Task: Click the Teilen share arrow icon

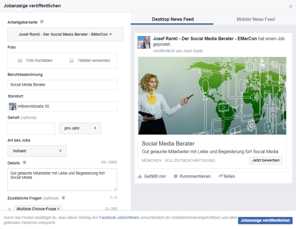Action: tap(220, 176)
